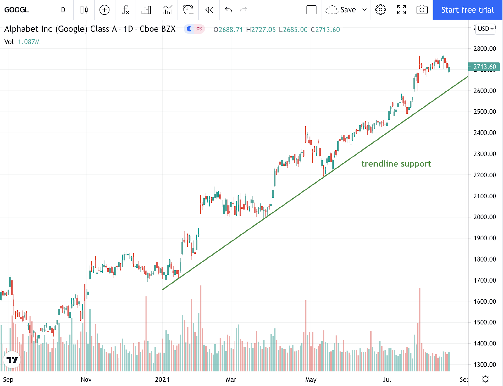
Task: Click the 1300.00 price scale label
Action: pyautogui.click(x=484, y=365)
